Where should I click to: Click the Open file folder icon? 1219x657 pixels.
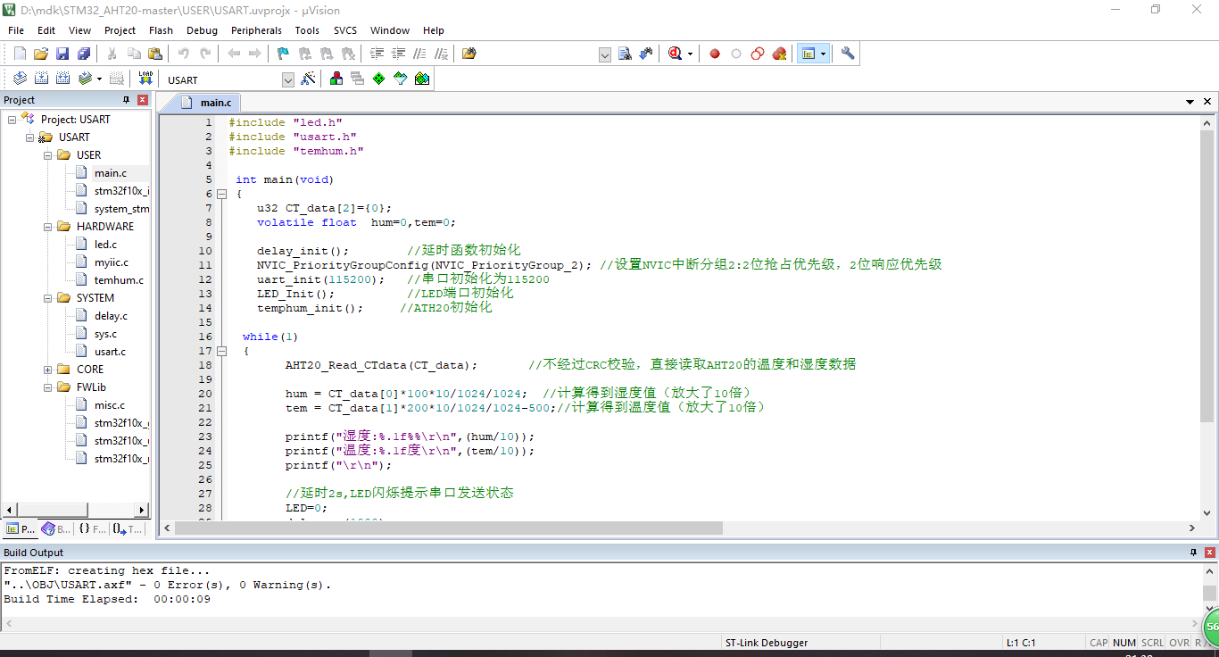coord(41,54)
